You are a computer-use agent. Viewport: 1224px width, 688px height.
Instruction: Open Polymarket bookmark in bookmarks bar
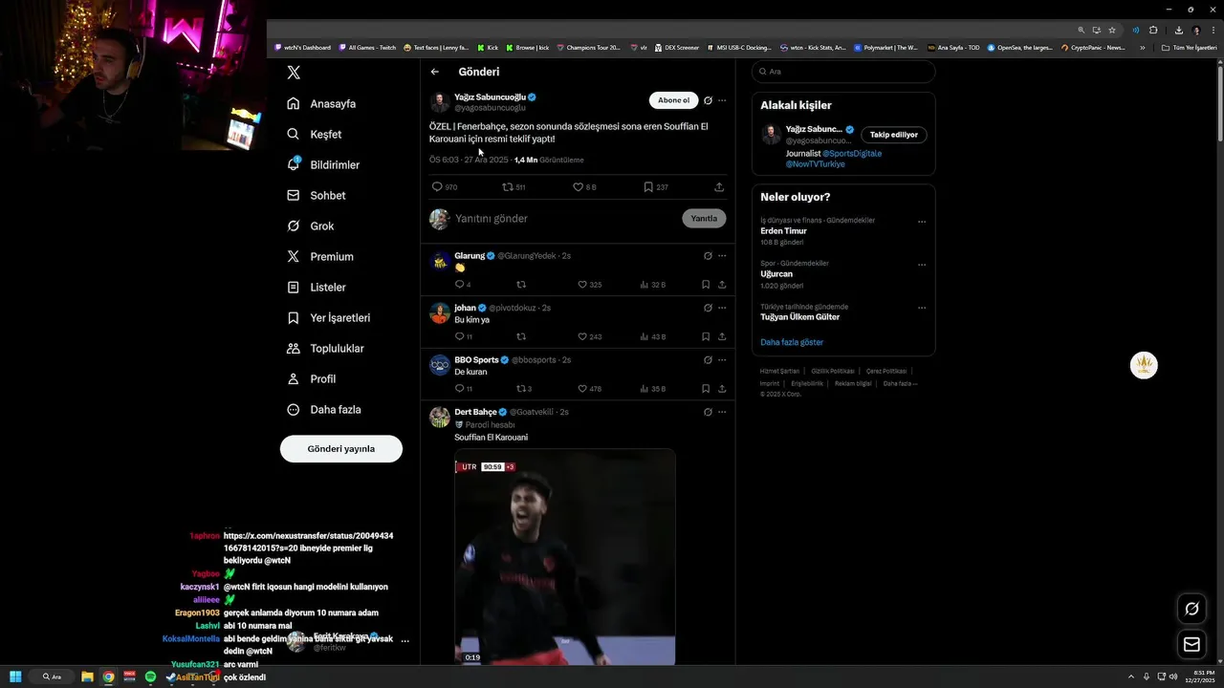click(x=885, y=47)
